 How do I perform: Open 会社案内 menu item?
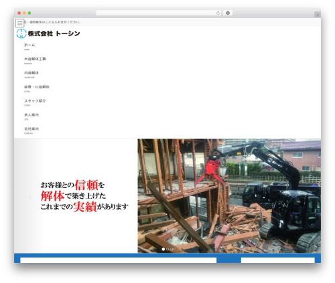(x=31, y=130)
